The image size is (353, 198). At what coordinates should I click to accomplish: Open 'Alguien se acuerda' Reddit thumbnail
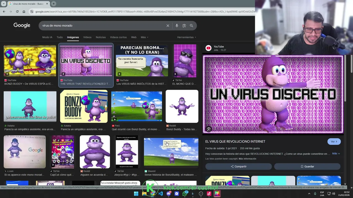coord(95,152)
